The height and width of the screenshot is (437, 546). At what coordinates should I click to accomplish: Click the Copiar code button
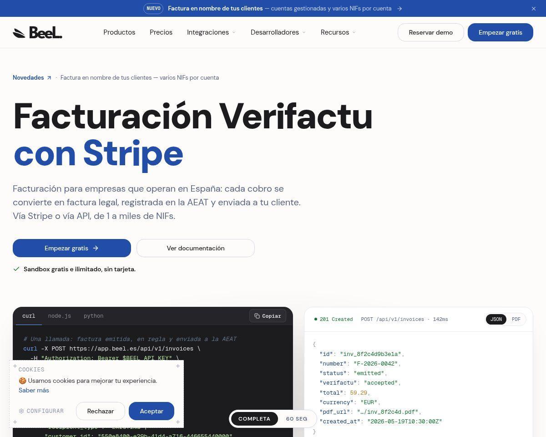coord(268,316)
